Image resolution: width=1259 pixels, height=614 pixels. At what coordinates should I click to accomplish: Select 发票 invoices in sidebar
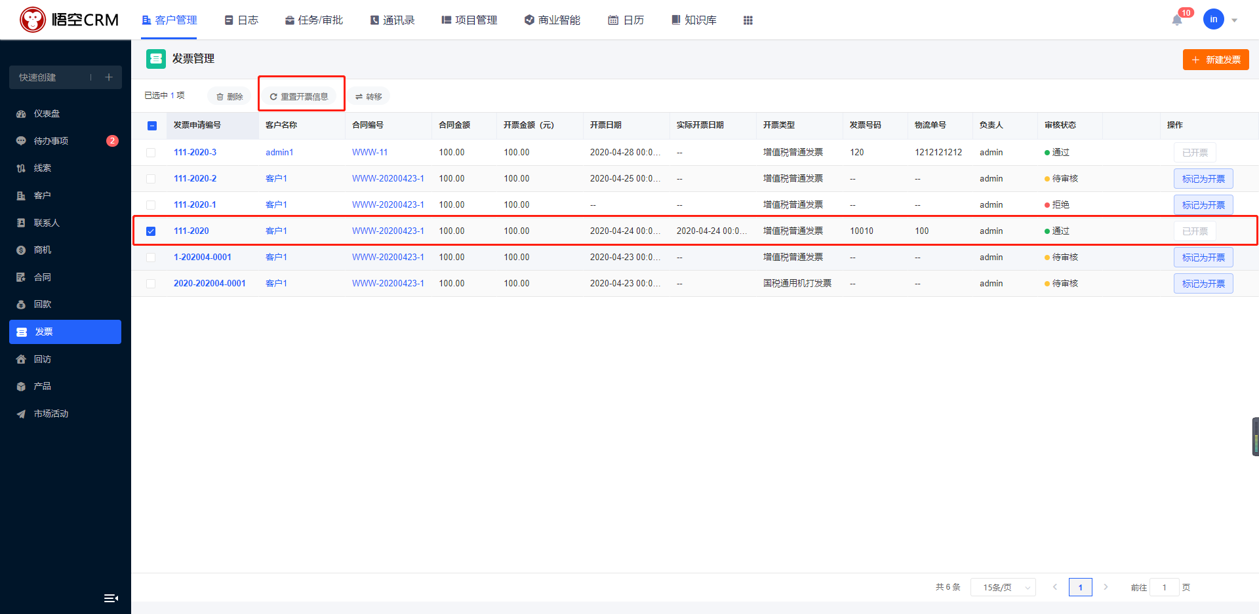(x=66, y=332)
